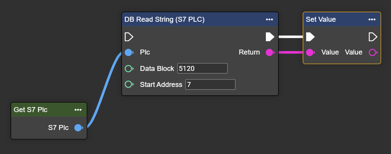Click Set Value execution output pin

373,37
